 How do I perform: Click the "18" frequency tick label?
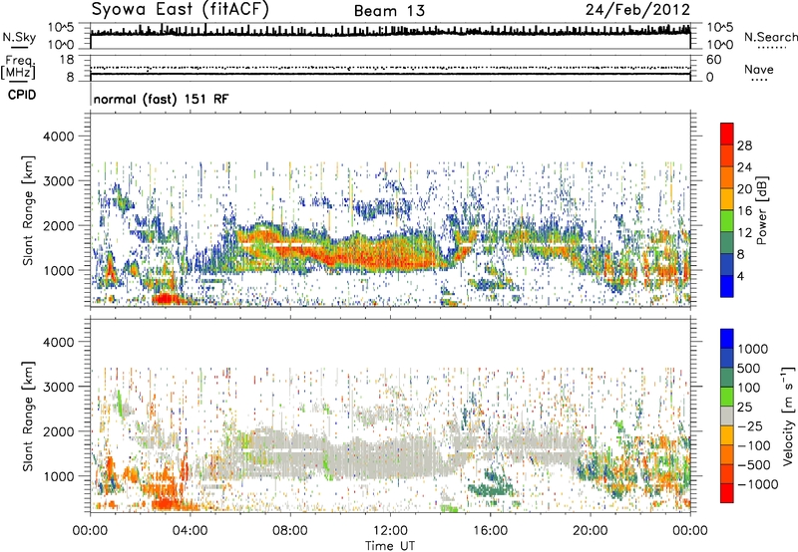point(67,60)
